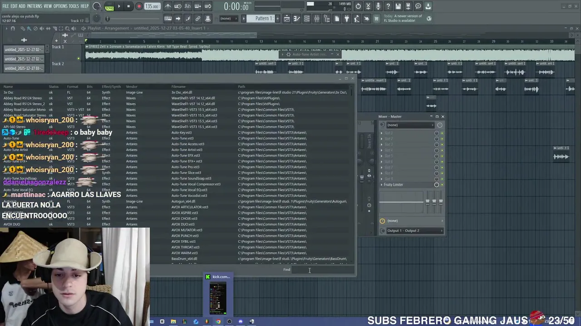Open the plugin picker plug icon

[x=347, y=19]
